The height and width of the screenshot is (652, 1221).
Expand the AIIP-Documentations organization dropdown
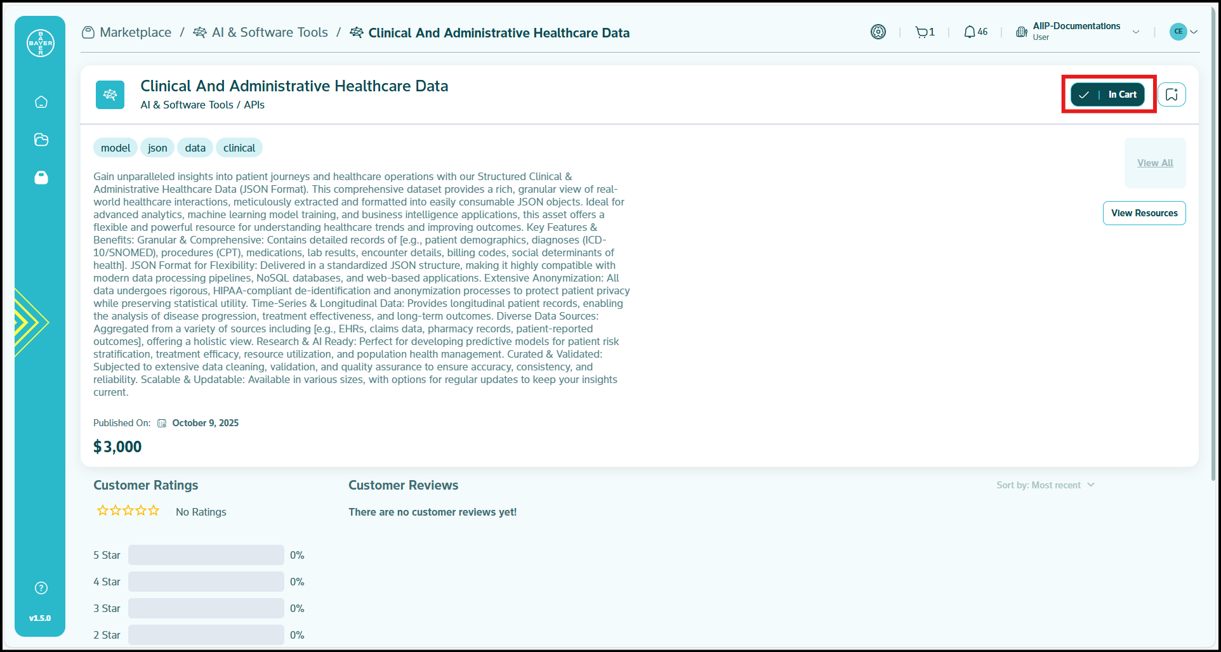(x=1136, y=32)
